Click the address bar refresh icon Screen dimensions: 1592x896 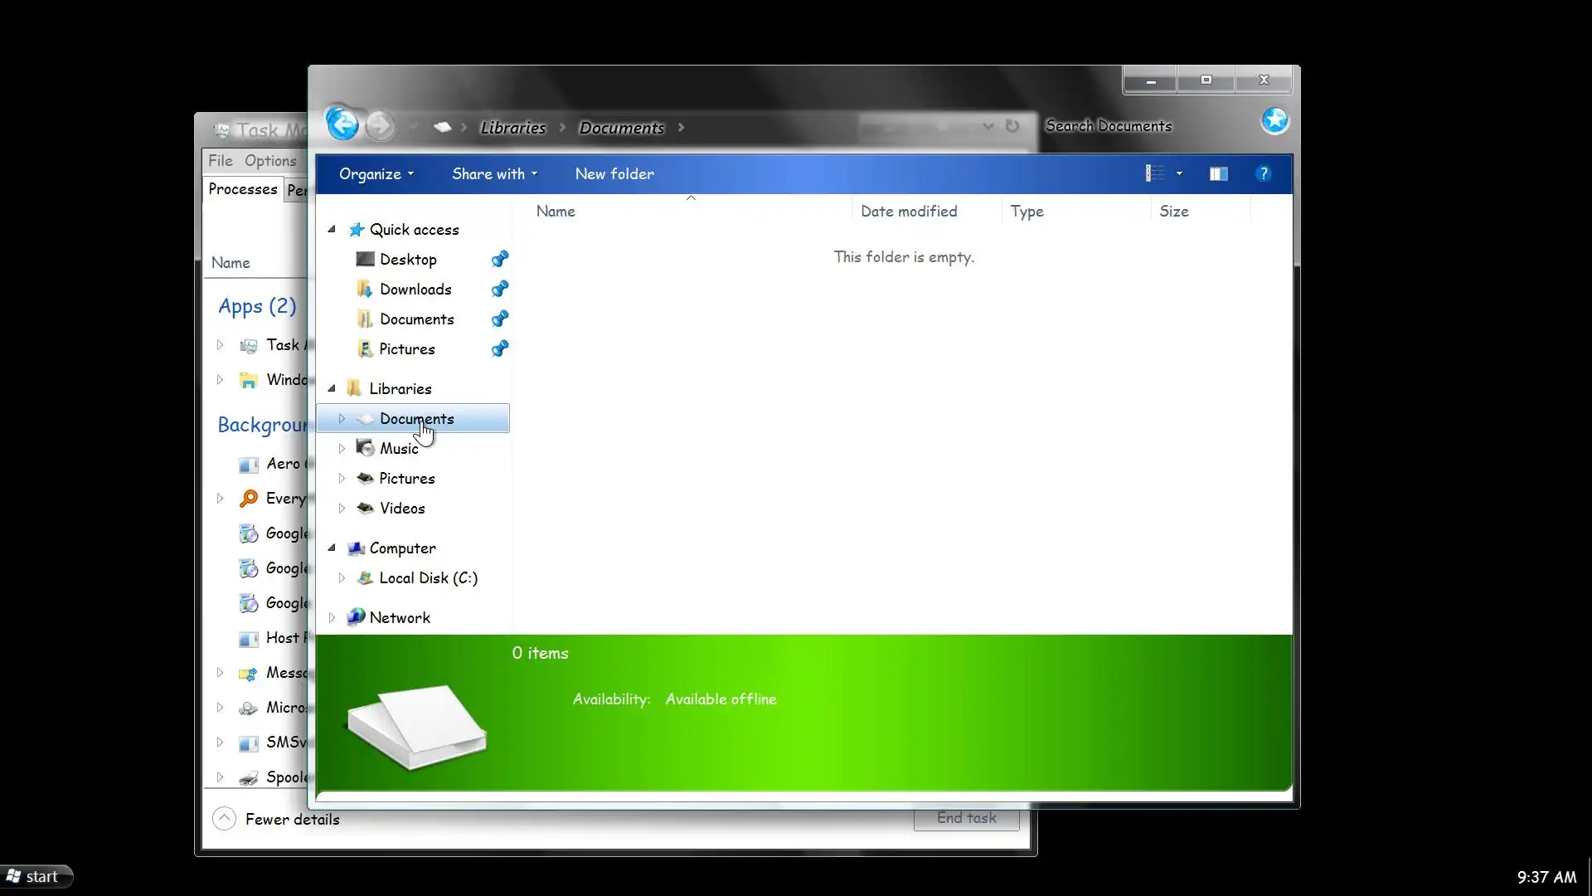[x=1012, y=126]
